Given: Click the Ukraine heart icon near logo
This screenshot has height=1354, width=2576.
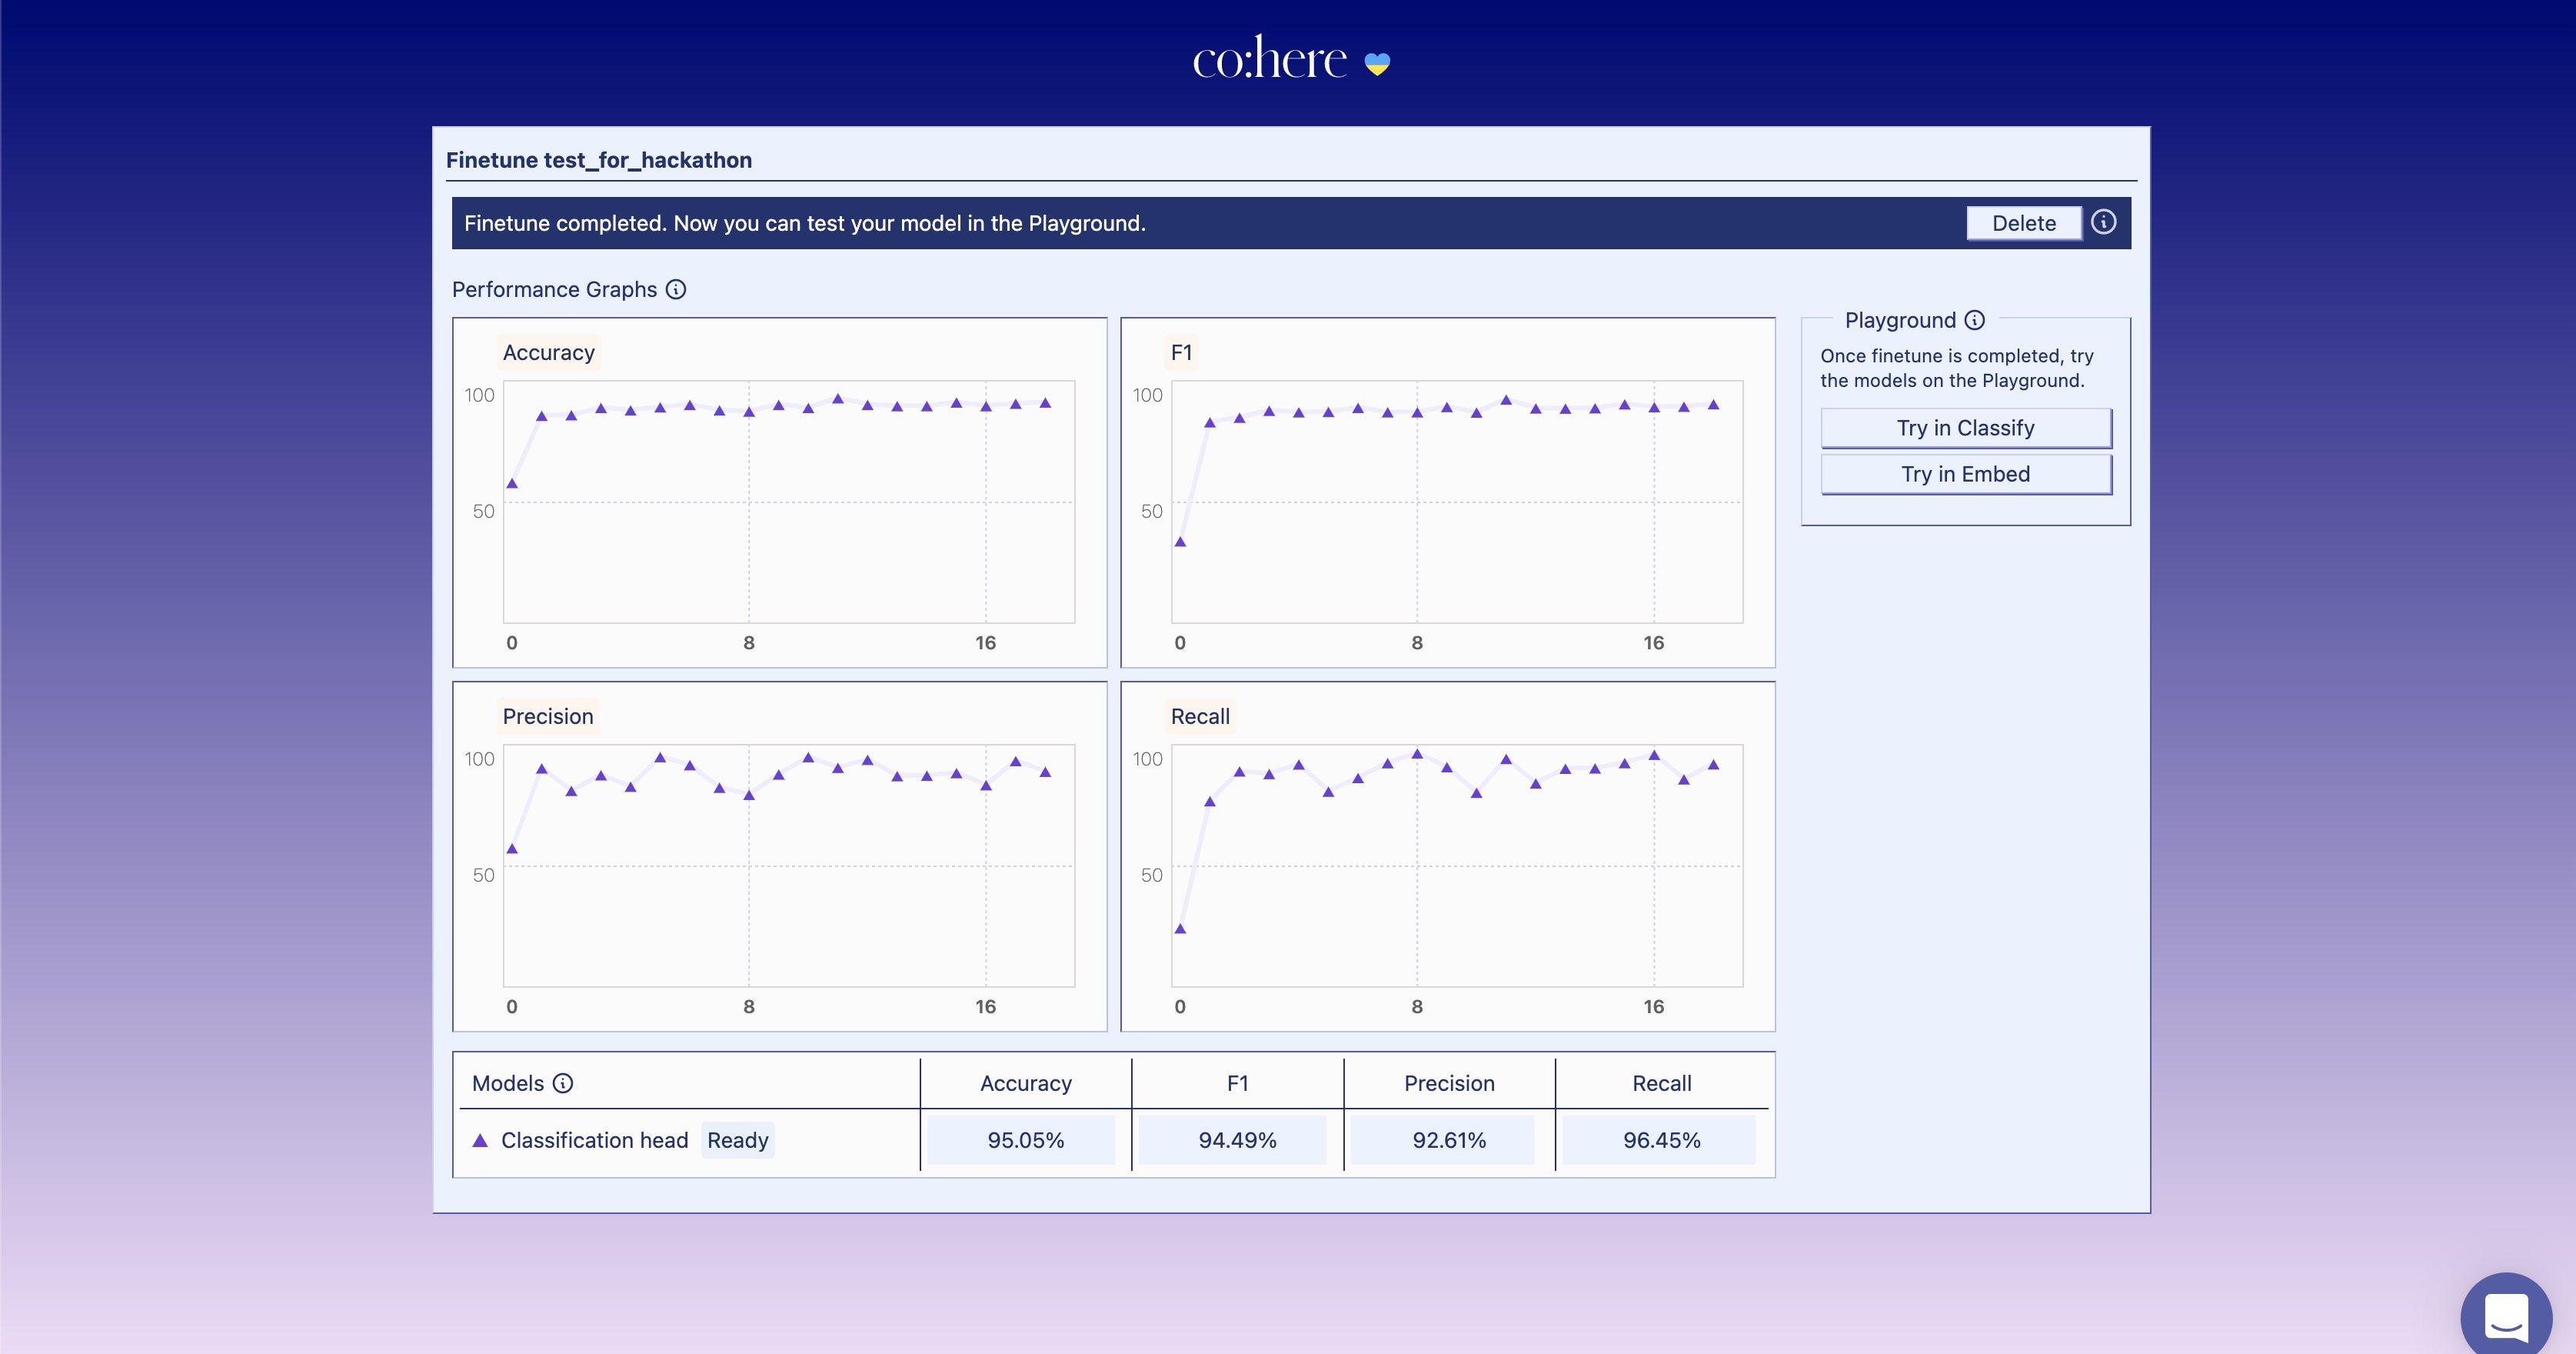Looking at the screenshot, I should (1377, 64).
